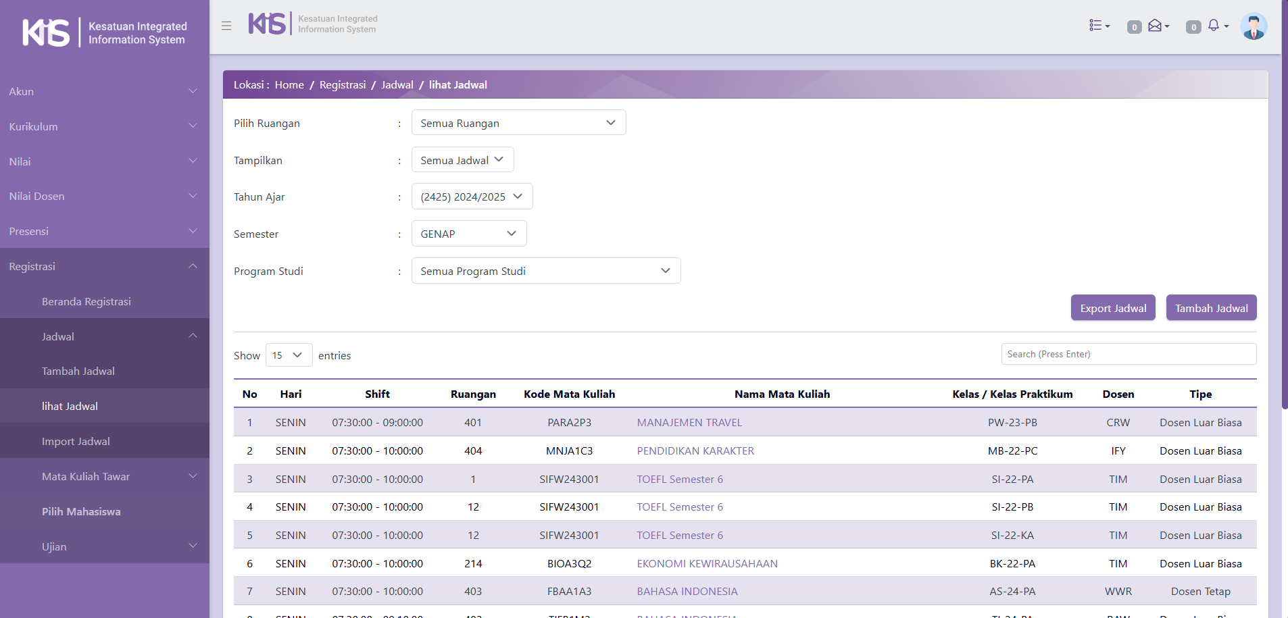Open MANAJEMEN TRAVEL course link
The width and height of the screenshot is (1288, 618).
pos(689,423)
